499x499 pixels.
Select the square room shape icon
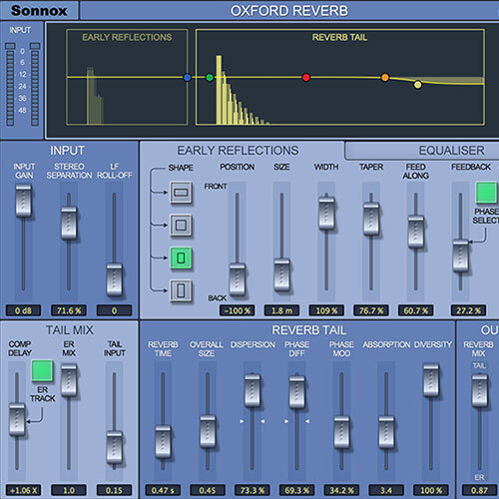click(x=181, y=226)
